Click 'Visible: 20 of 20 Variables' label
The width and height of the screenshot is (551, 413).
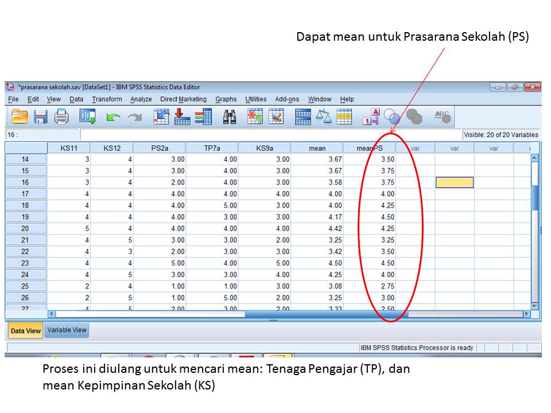click(x=500, y=134)
